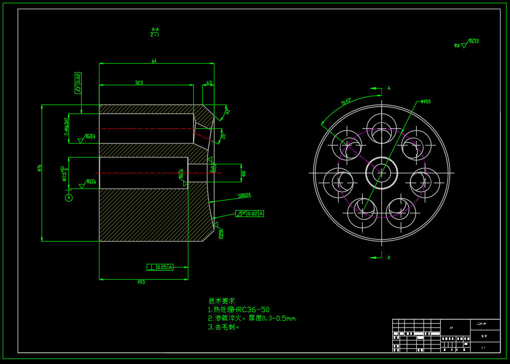Select the runout tolerance frame 0.02 A
510x364 pixels.
(249, 214)
